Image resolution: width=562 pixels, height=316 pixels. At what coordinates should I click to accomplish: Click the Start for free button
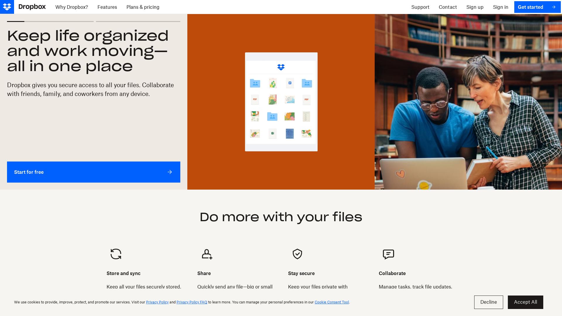94,172
